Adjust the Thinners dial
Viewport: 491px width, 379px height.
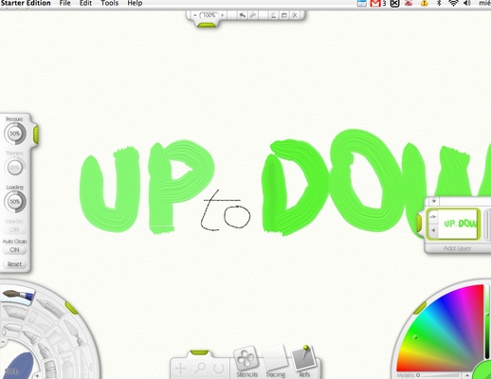[14, 168]
